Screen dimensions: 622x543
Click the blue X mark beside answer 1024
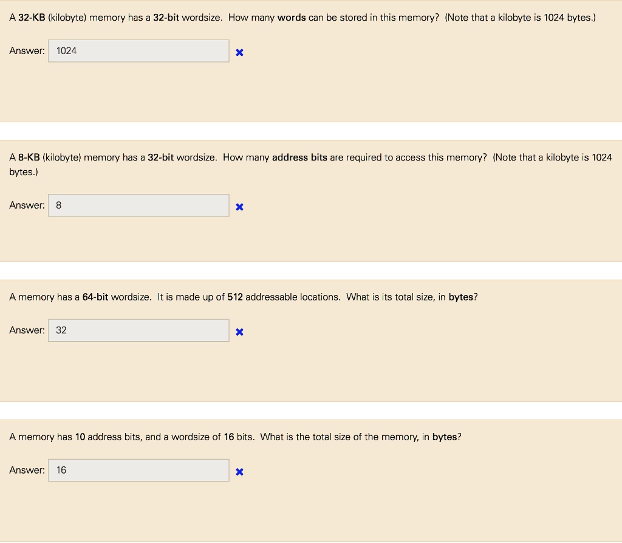click(x=239, y=52)
